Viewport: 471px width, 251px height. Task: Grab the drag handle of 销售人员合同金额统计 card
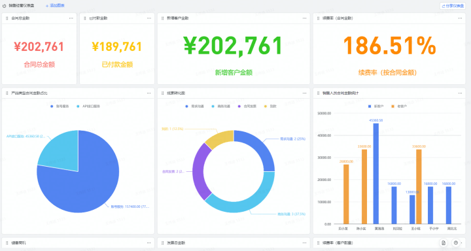point(318,93)
